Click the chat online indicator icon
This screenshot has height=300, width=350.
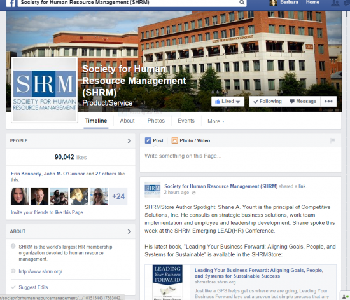[345, 296]
